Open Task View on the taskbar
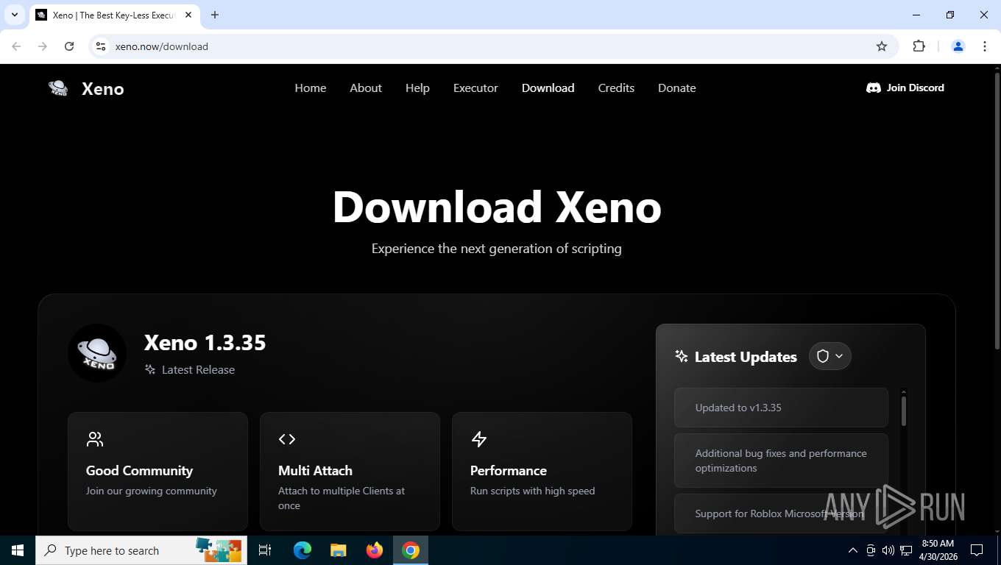Viewport: 1001px width, 565px height. tap(265, 550)
